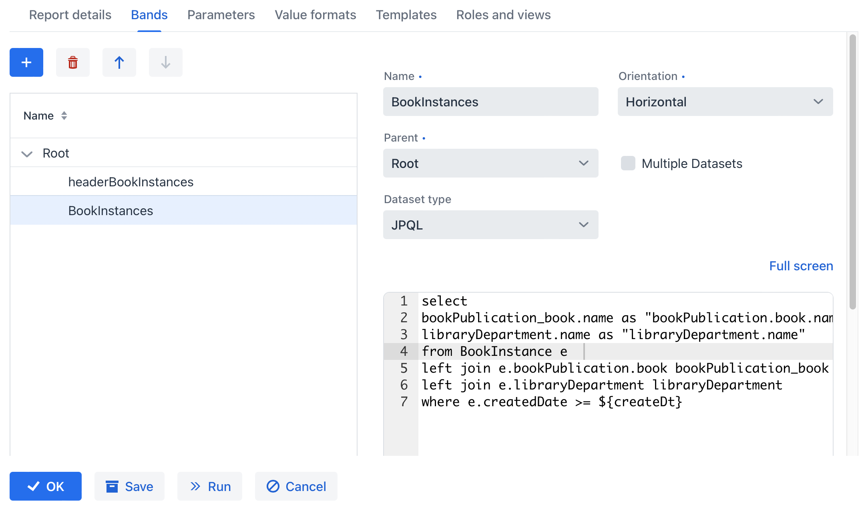
Task: Collapse the Root tree node chevron
Action: (x=27, y=154)
